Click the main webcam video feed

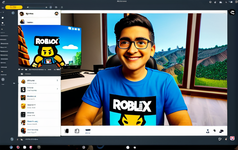(x=144, y=69)
